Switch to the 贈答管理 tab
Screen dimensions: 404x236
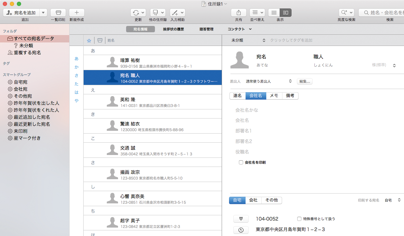click(206, 29)
